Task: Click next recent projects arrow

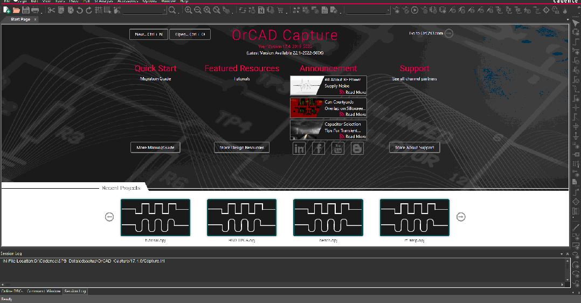Action: 461,217
